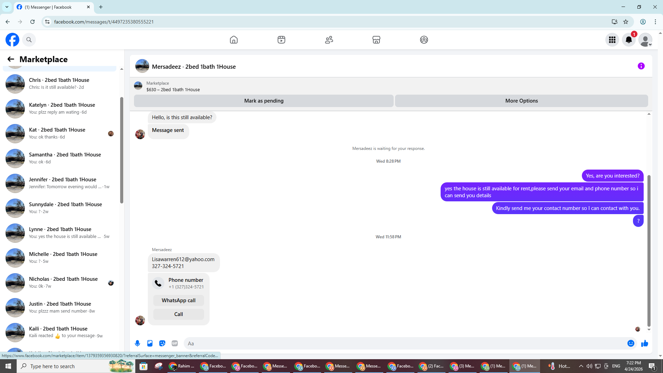663x373 pixels.
Task: Open the taskbar clock showing 7:22 PM
Action: click(633, 366)
